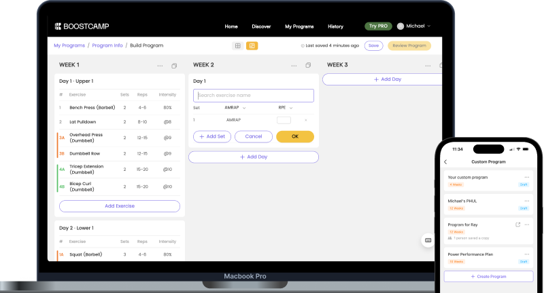544x293 pixels.
Task: Click Add Set button
Action: pos(212,136)
